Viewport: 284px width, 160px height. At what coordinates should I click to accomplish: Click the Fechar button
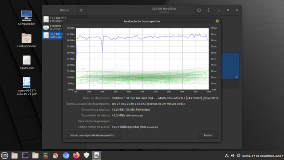pyautogui.click(x=208, y=135)
